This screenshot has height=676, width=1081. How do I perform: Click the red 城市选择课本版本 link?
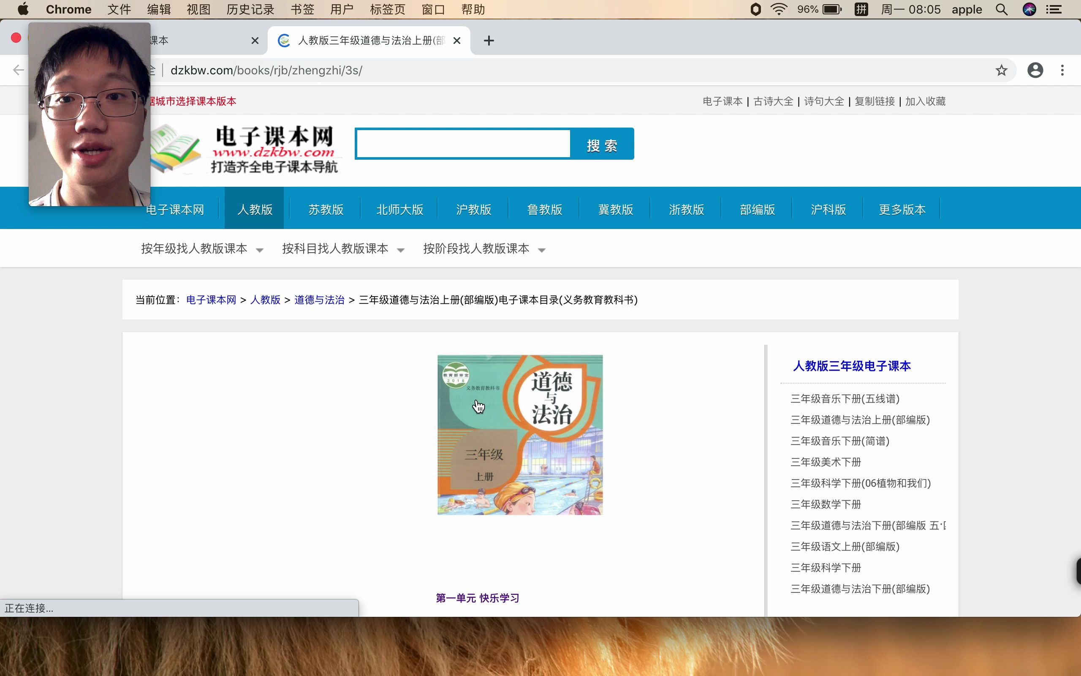193,101
